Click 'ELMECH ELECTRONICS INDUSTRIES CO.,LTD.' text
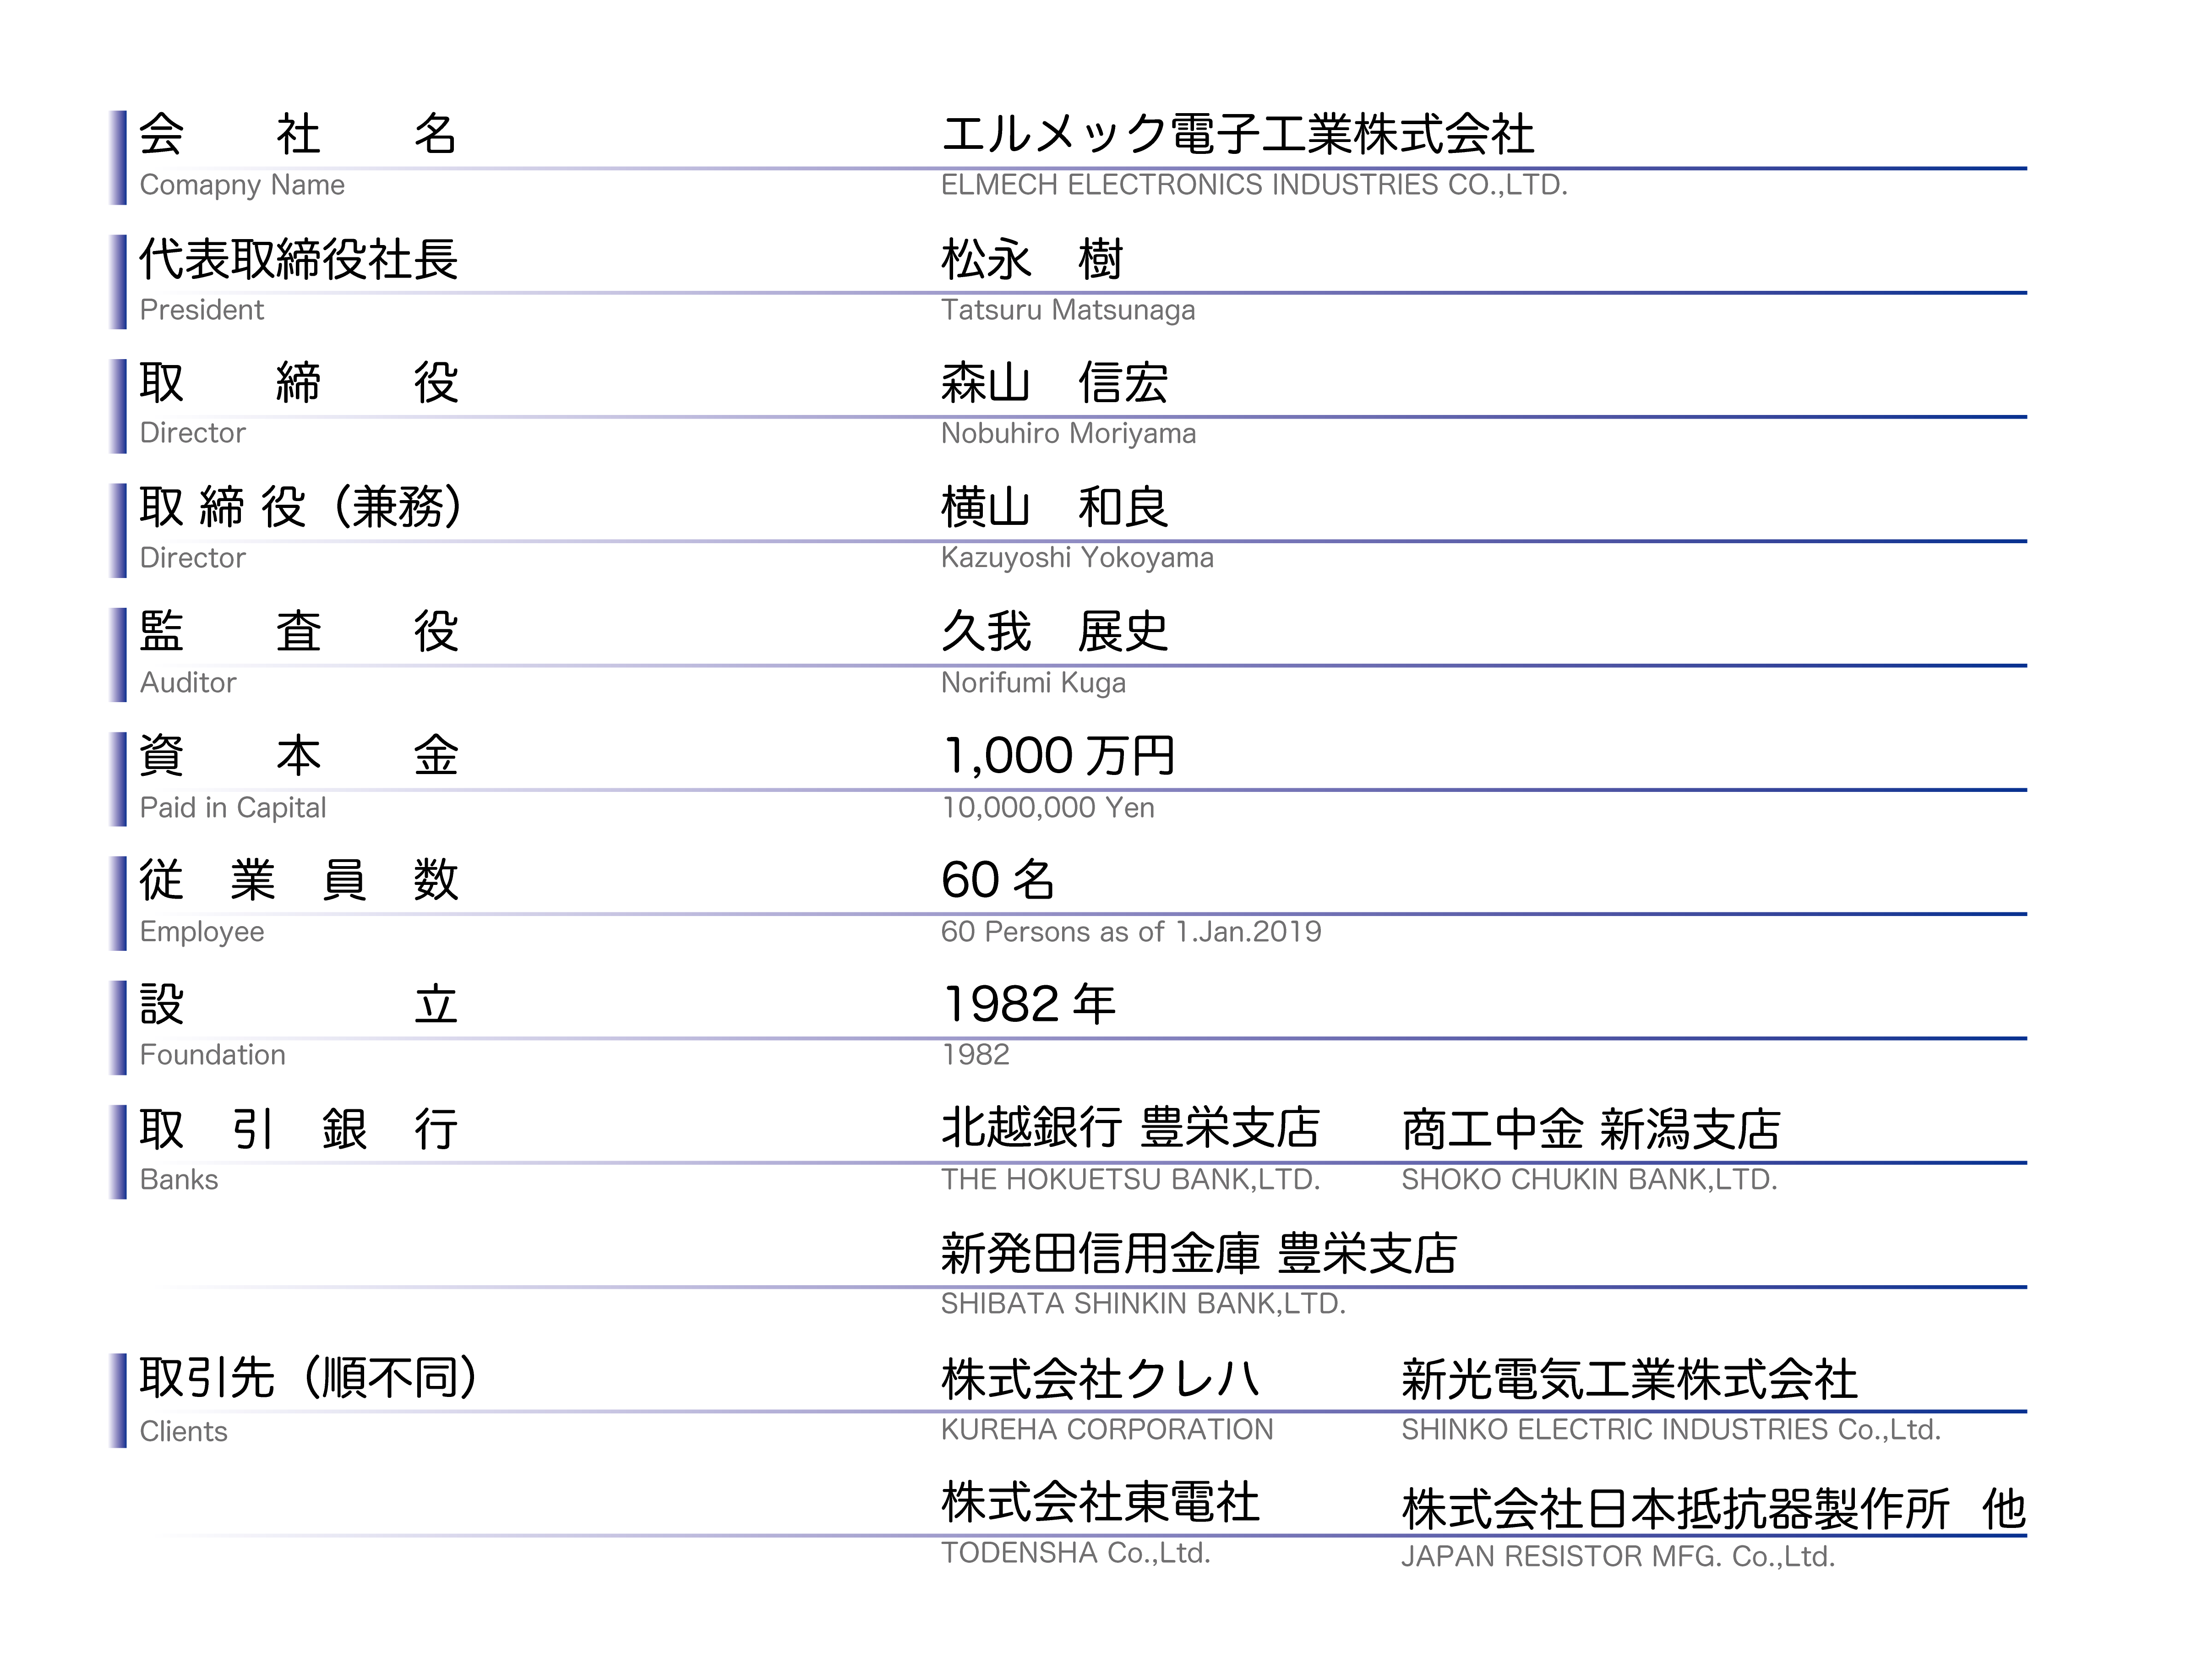The height and width of the screenshot is (1680, 2197). coord(1254,185)
